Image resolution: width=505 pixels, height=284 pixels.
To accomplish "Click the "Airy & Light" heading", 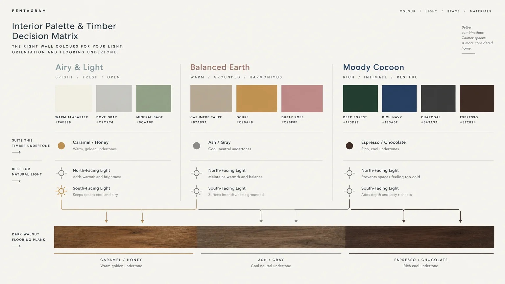I will click(x=79, y=67).
